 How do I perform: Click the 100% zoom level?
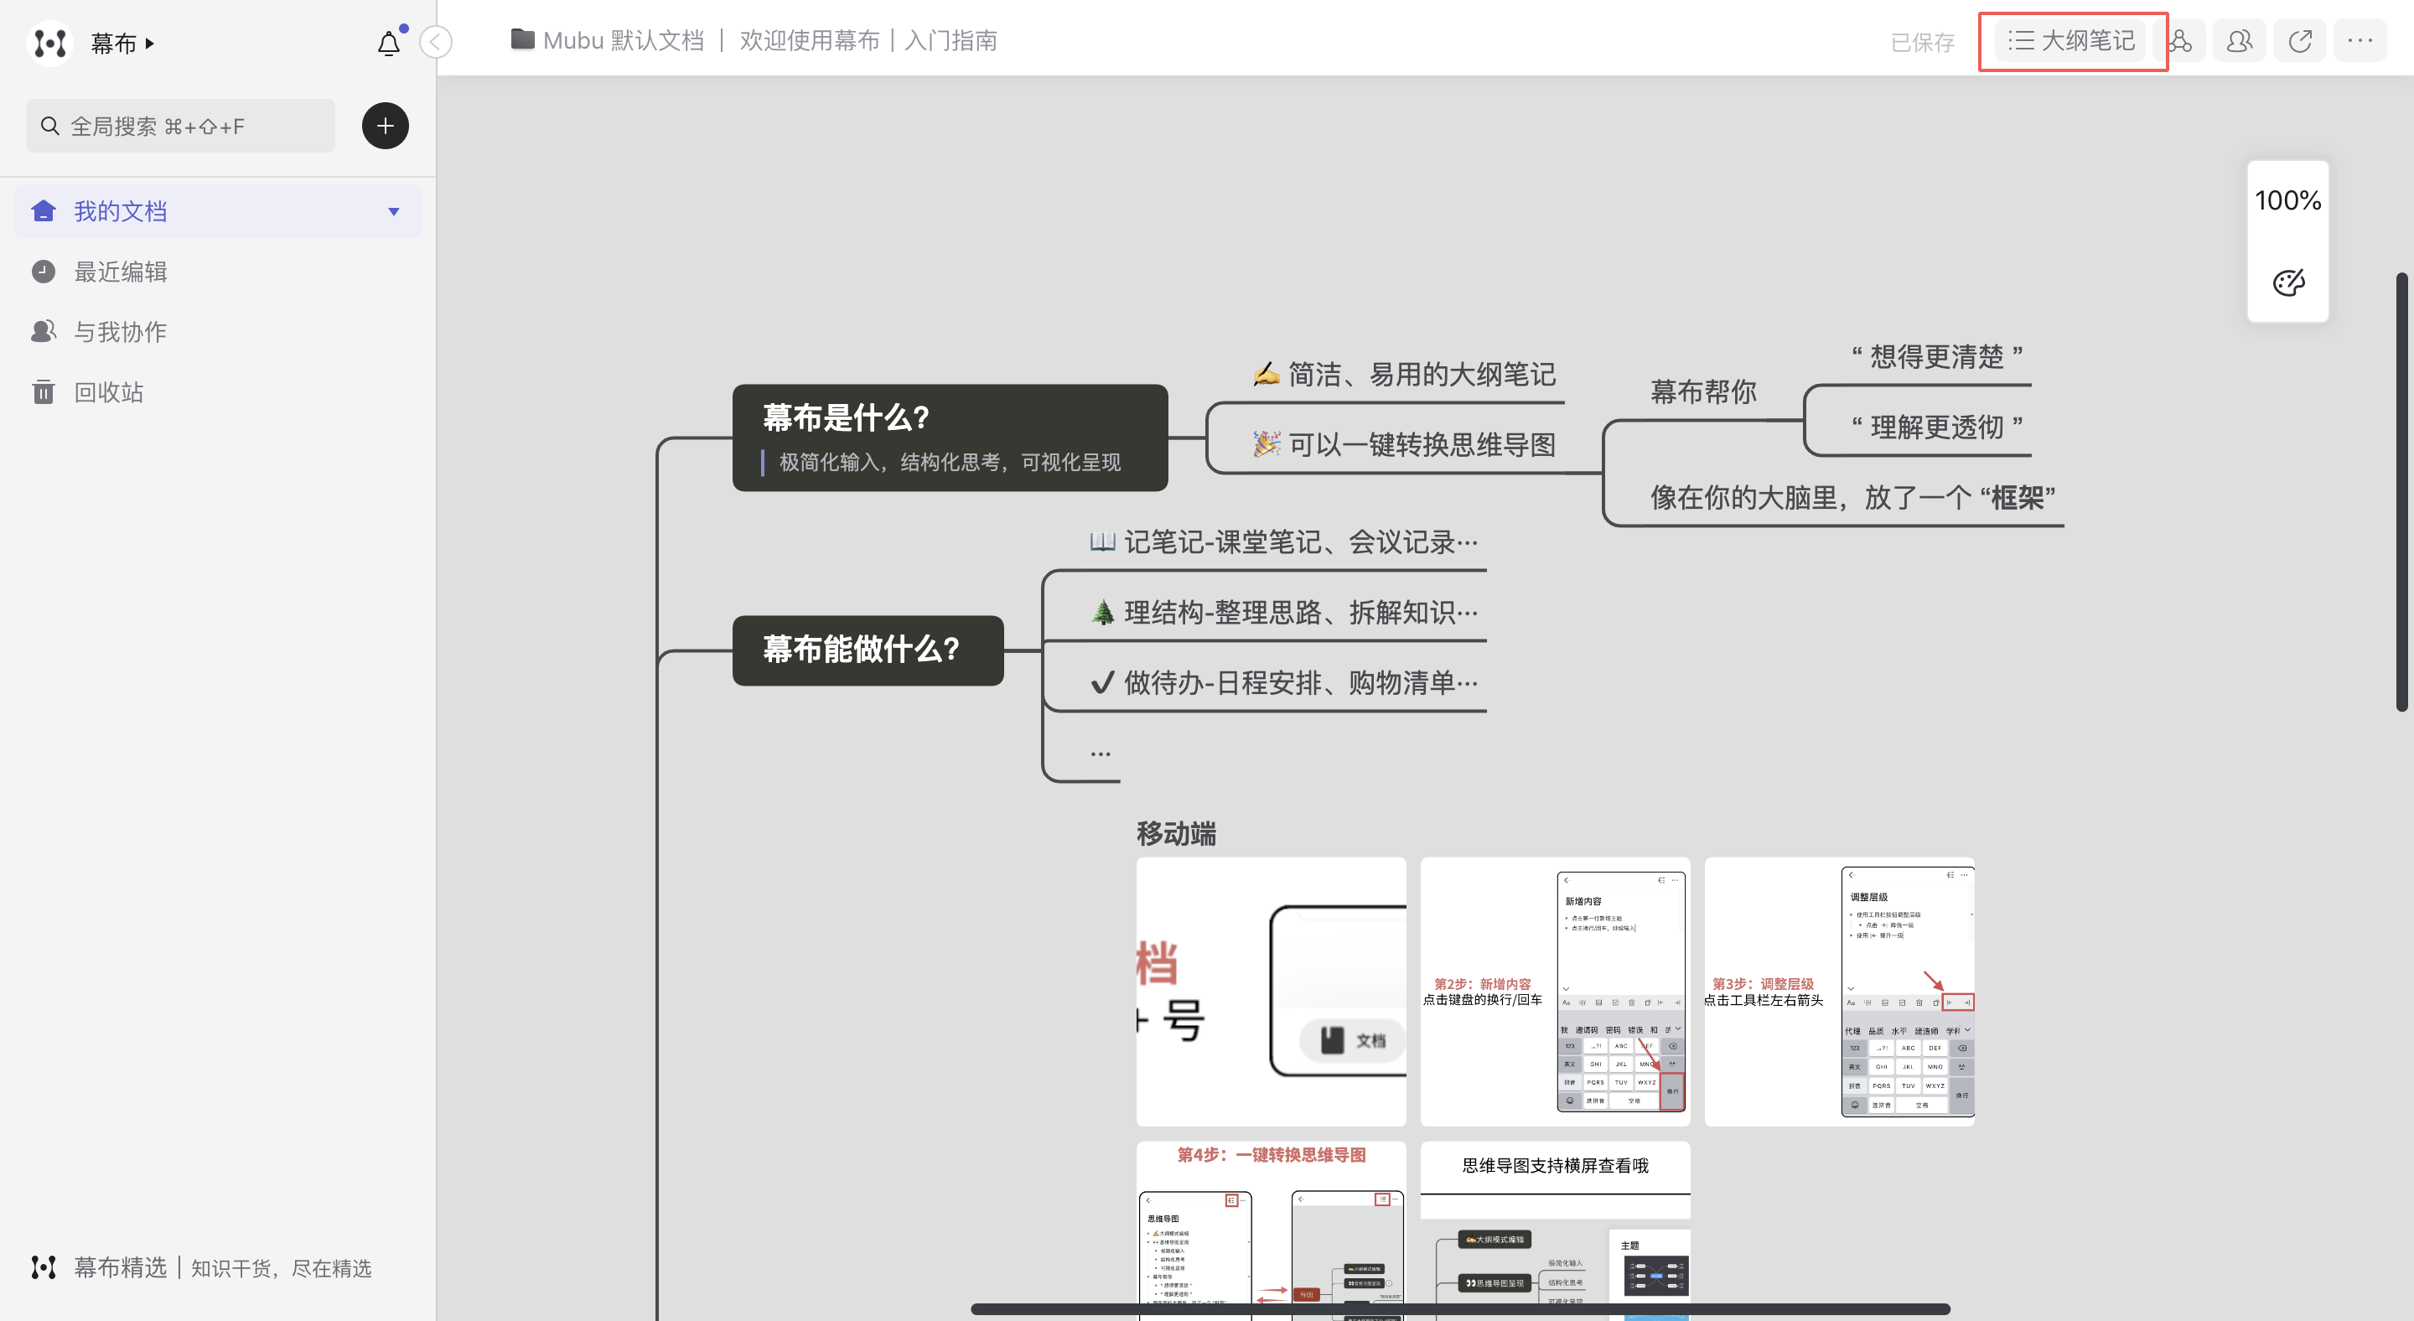click(x=2288, y=200)
